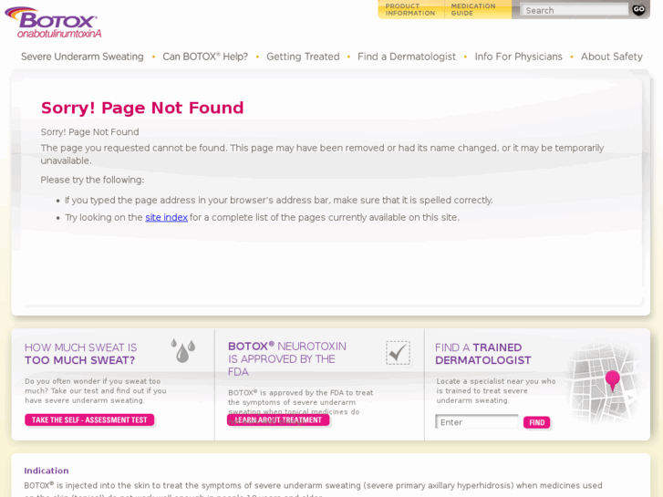Click Take the Self-Assessment Test button

point(89,420)
